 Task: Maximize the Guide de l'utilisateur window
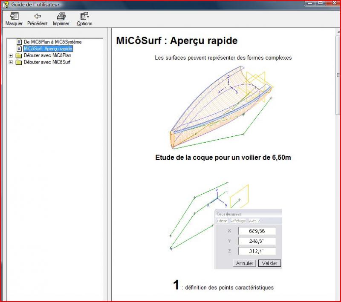pyautogui.click(x=320, y=3)
